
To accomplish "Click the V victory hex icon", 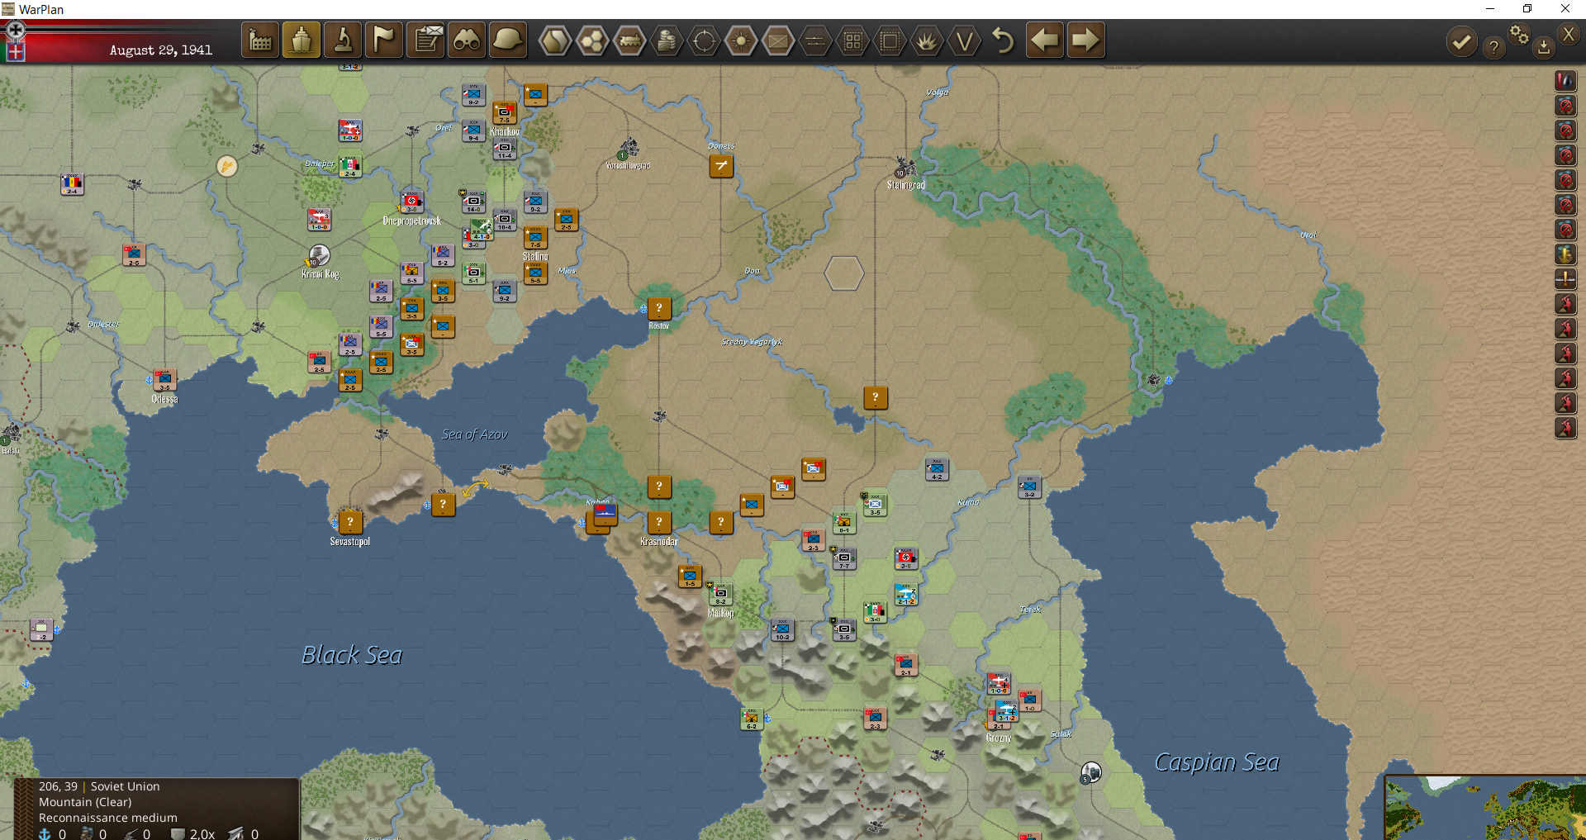I will coord(964,40).
